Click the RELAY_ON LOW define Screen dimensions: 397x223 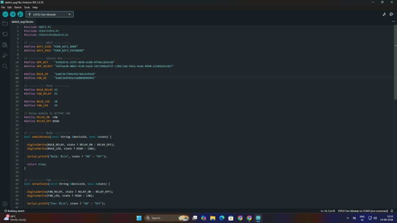click(x=40, y=117)
